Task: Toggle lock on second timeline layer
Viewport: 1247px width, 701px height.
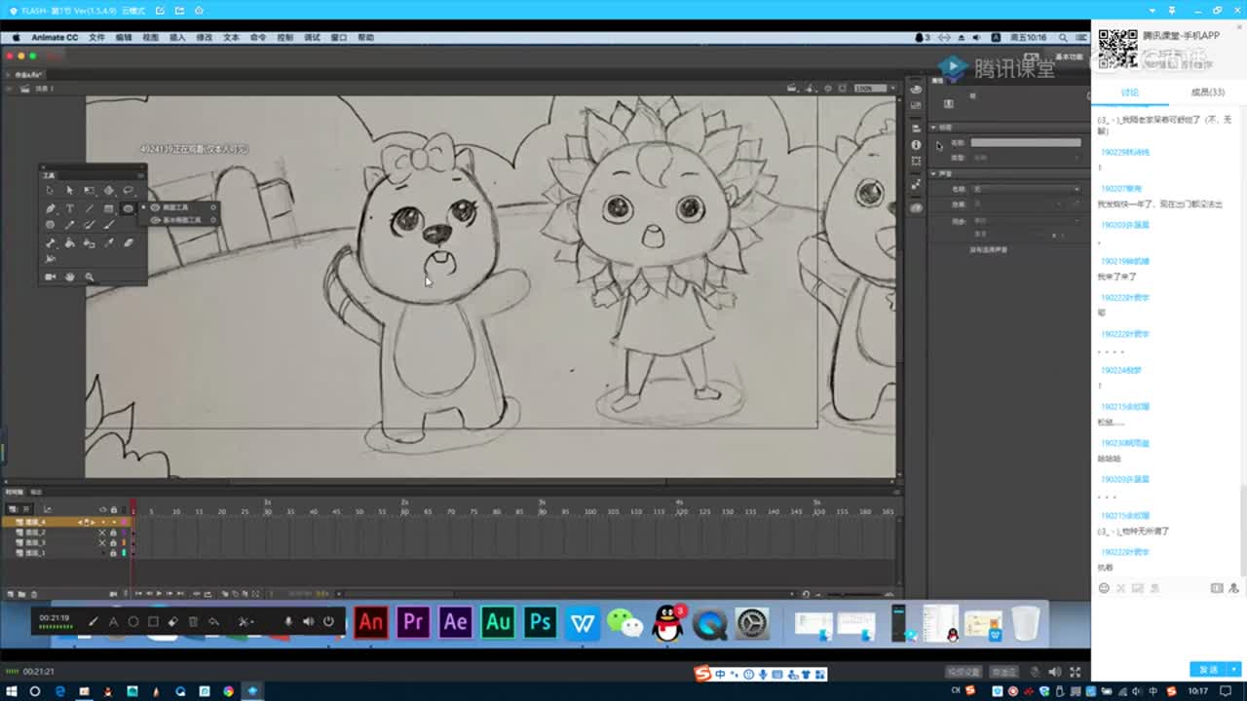Action: (113, 533)
